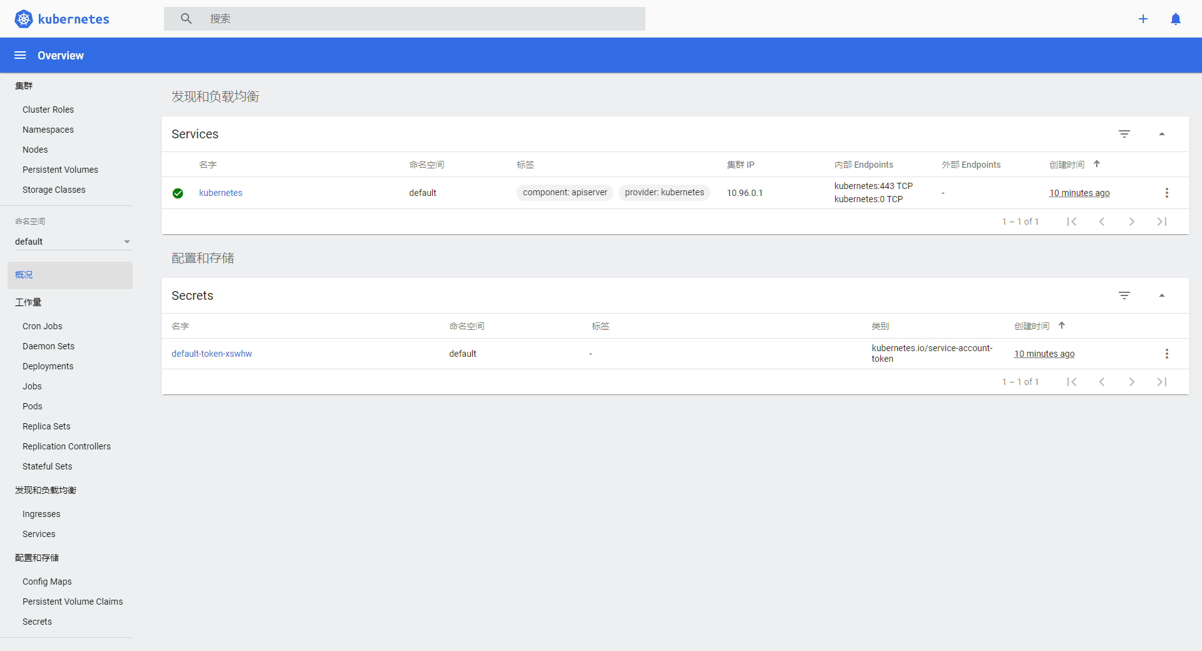Go to next page in Secrets pagination
Viewport: 1202px width, 651px height.
pyautogui.click(x=1132, y=382)
